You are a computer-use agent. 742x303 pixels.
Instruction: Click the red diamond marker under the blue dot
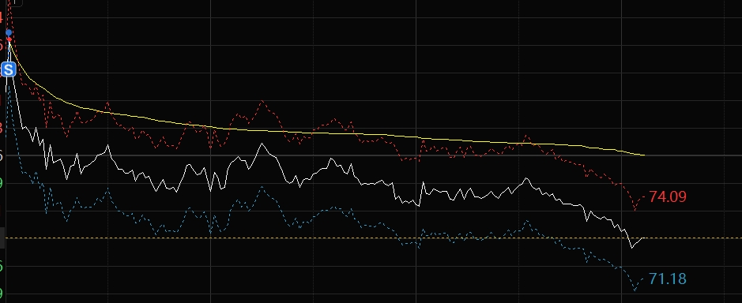click(9, 39)
